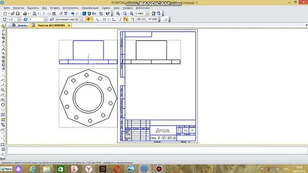
Task: Click the layers icon beside Системный слой
Action: [51, 19]
